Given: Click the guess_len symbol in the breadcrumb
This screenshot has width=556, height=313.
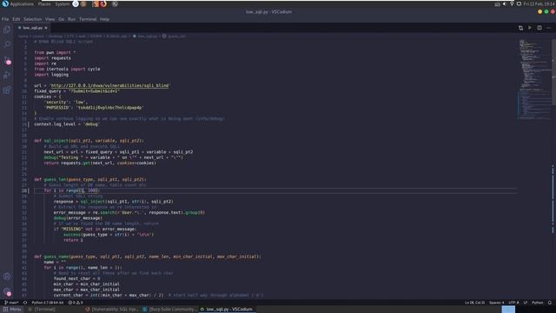Looking at the screenshot, I should tap(175, 37).
